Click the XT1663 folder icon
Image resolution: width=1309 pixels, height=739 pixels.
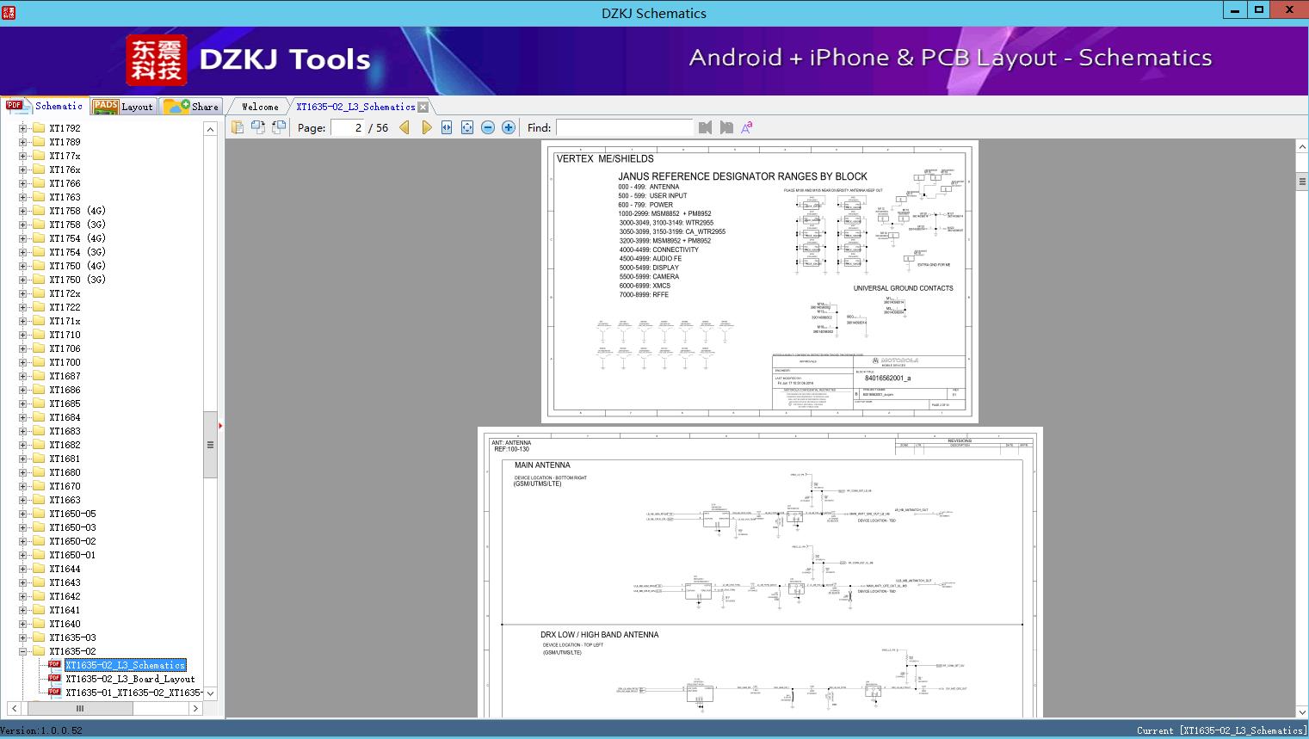[39, 500]
